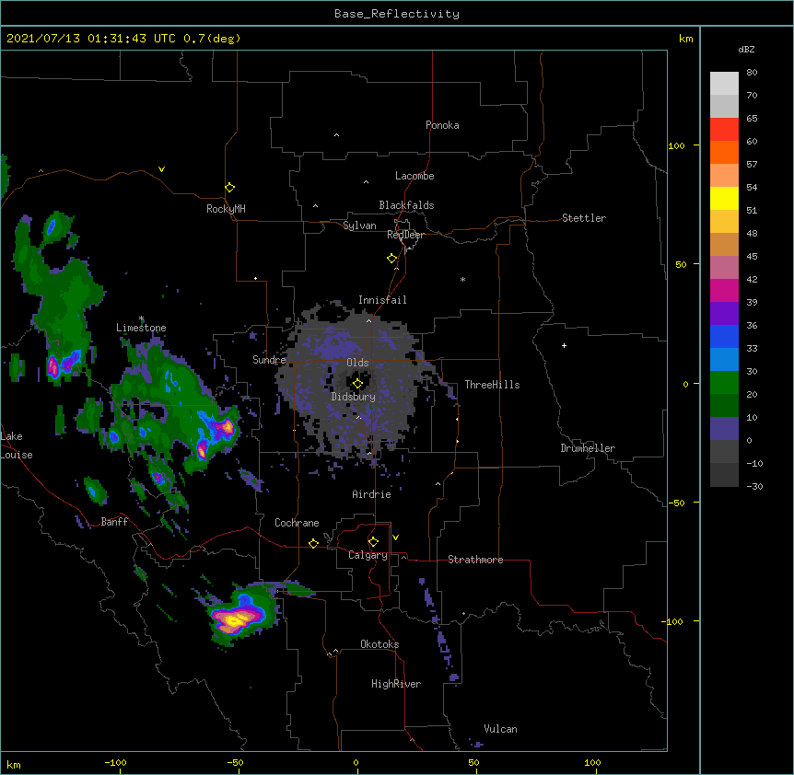Click the Drumheller label
Screen dimensions: 794x775
(588, 448)
